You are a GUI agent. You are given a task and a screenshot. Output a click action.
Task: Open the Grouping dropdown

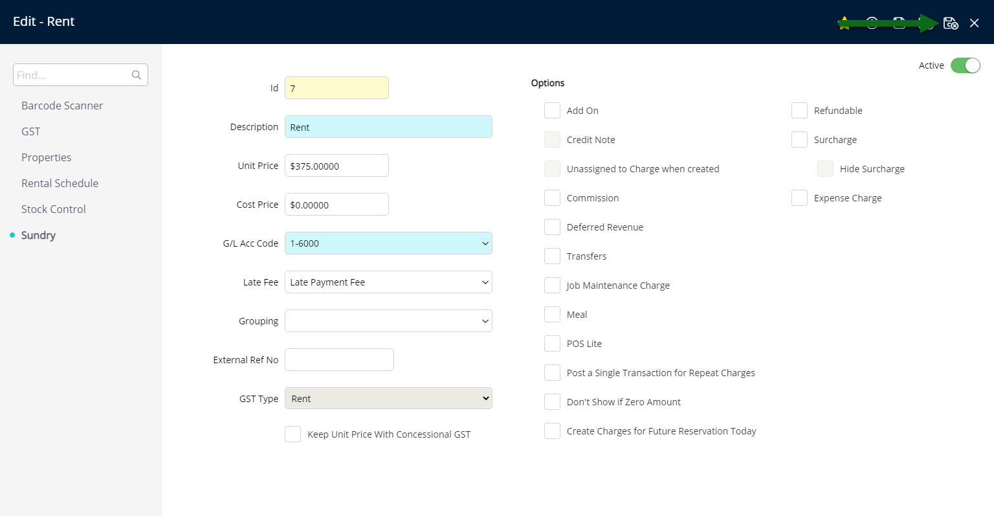[388, 321]
